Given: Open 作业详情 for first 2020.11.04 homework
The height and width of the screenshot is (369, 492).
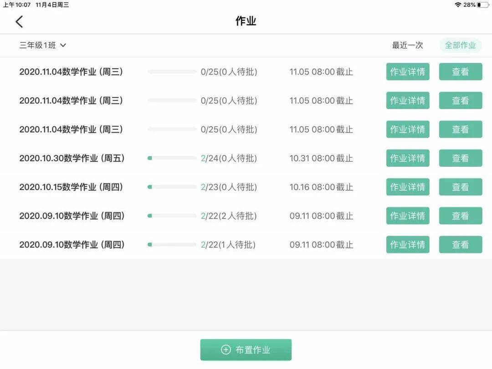Looking at the screenshot, I should click(408, 72).
